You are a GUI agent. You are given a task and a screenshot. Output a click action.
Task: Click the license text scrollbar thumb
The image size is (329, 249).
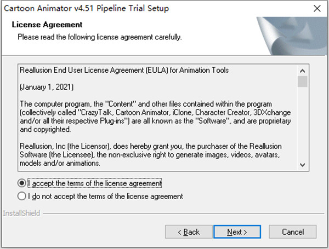point(302,82)
